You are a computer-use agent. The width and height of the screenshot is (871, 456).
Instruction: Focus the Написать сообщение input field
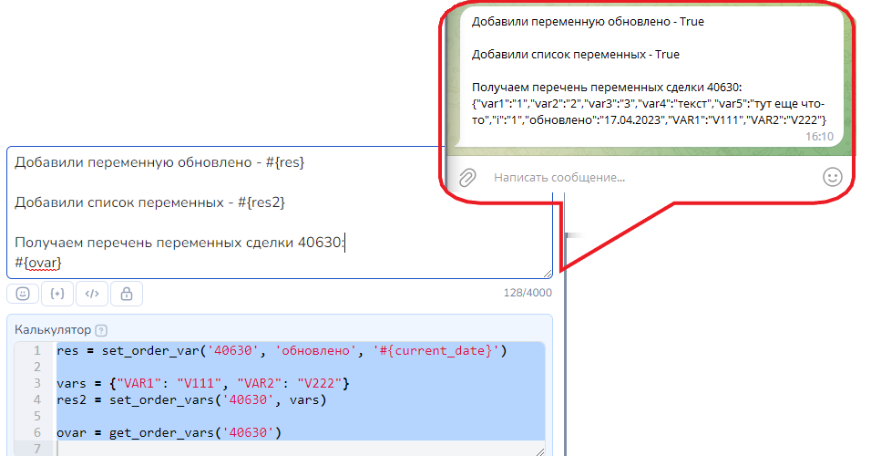[x=638, y=177]
